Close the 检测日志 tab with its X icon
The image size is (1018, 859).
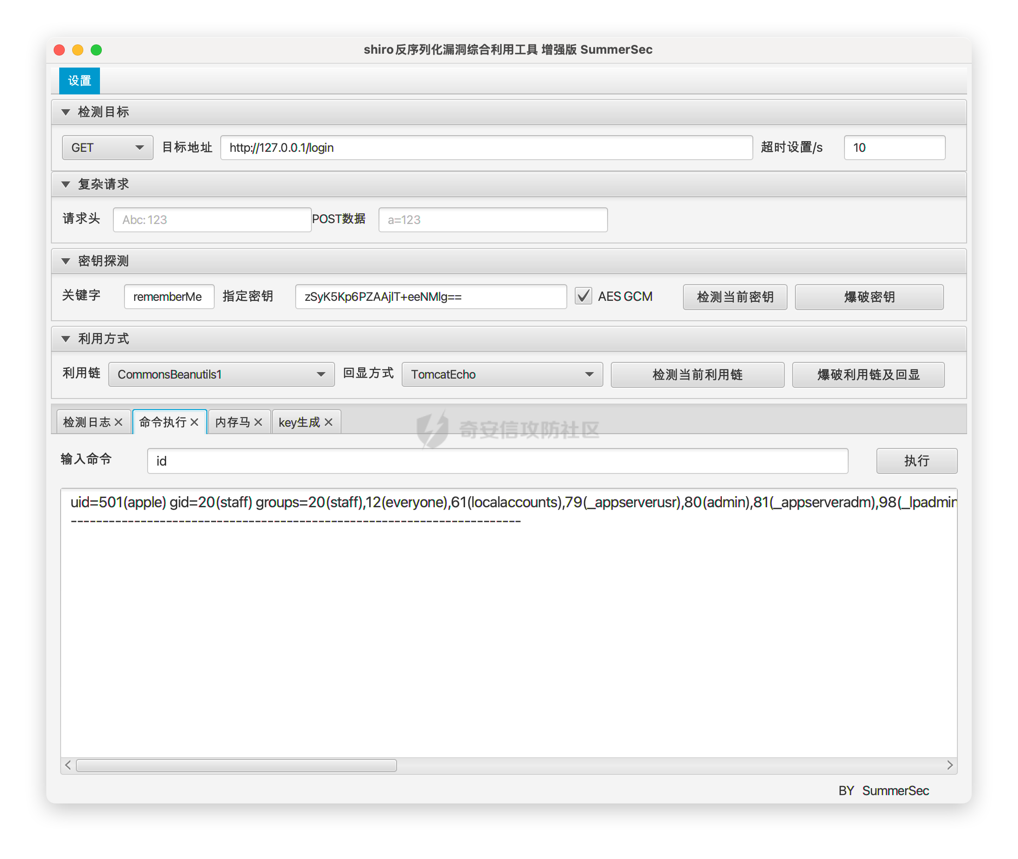118,422
